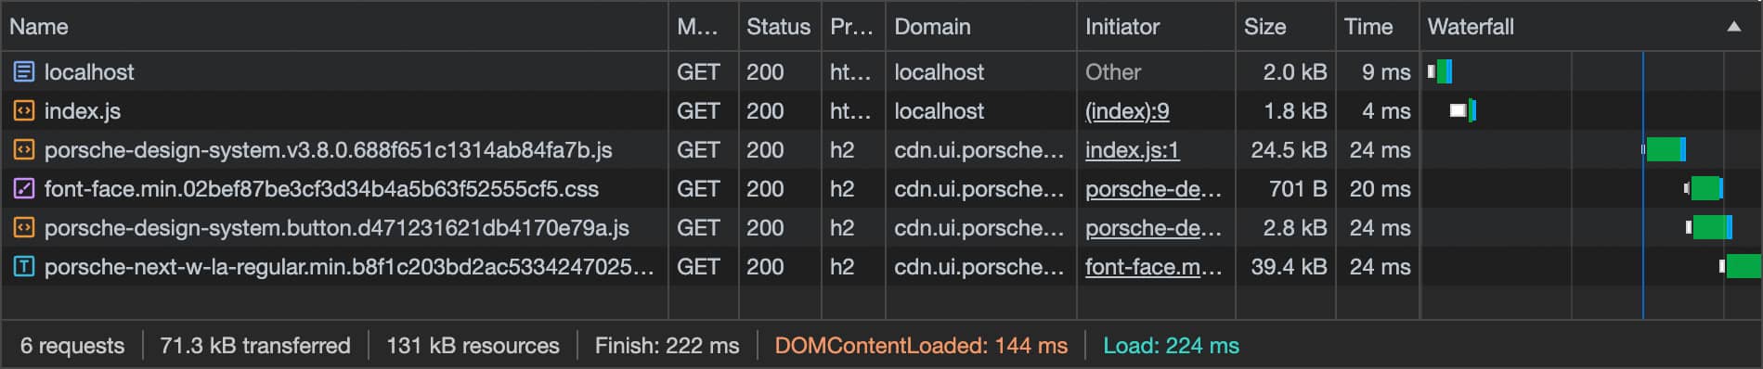Sort by the Initiator column header
This screenshot has width=1763, height=369.
coord(1155,27)
